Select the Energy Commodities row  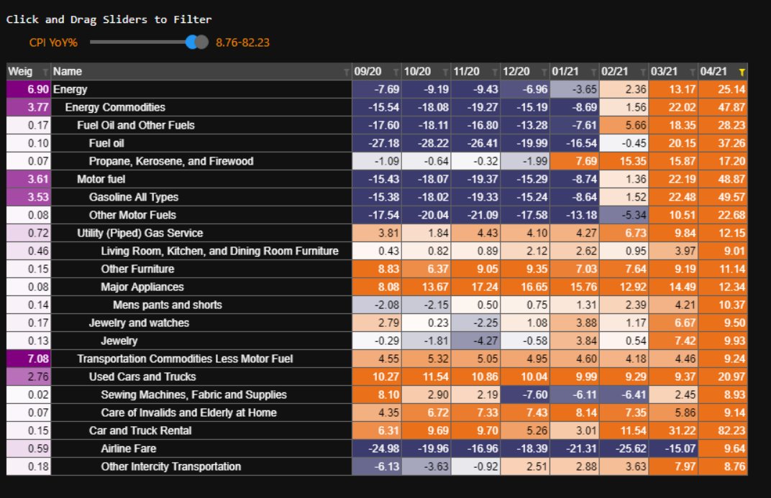[115, 107]
